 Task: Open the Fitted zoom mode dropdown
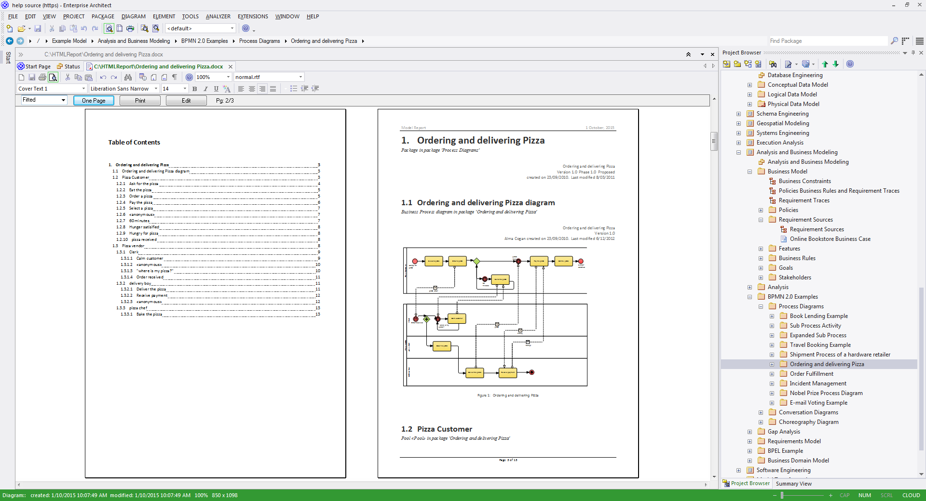coord(63,100)
